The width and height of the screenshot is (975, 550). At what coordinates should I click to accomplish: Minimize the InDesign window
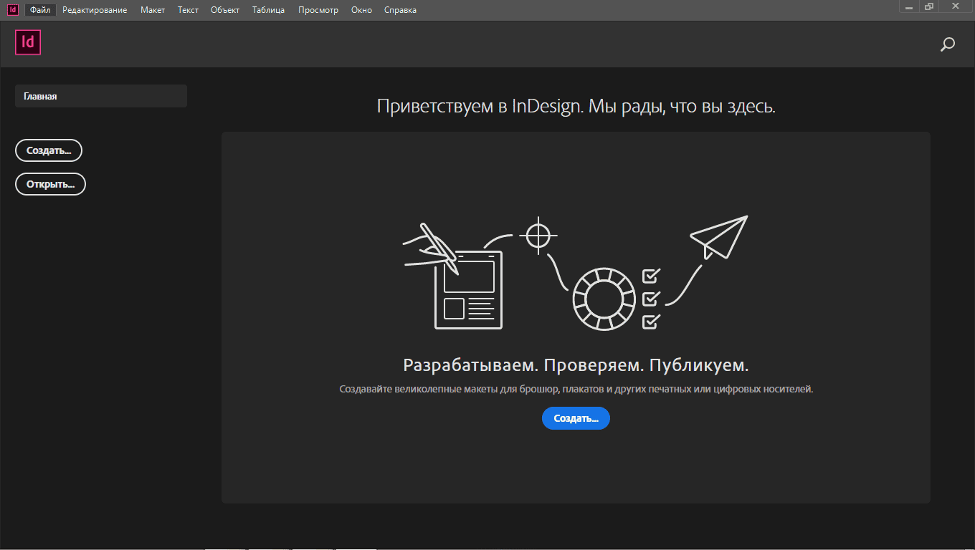coord(909,6)
